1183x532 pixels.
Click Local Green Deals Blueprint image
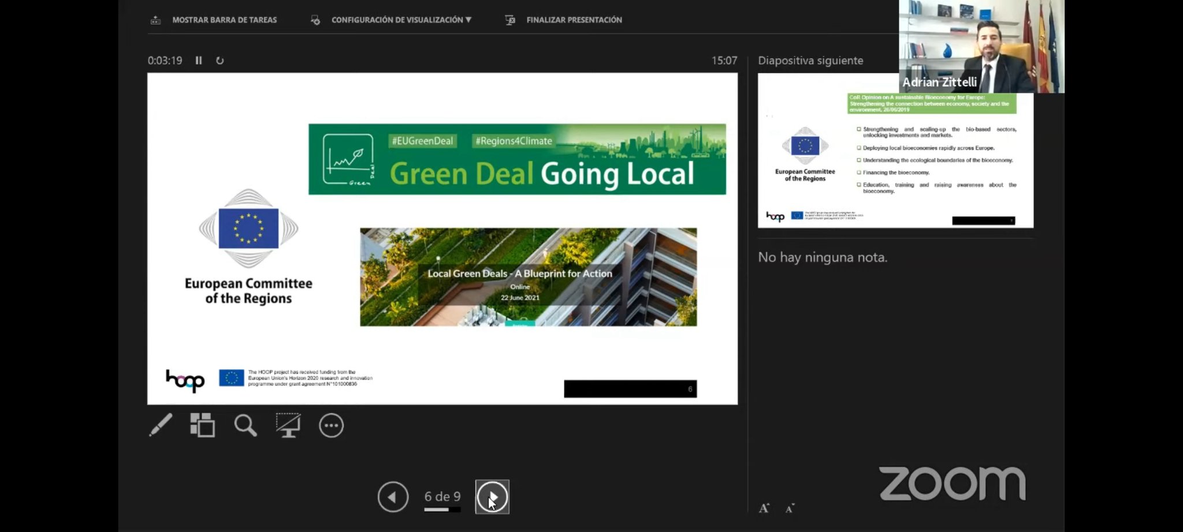tap(529, 277)
